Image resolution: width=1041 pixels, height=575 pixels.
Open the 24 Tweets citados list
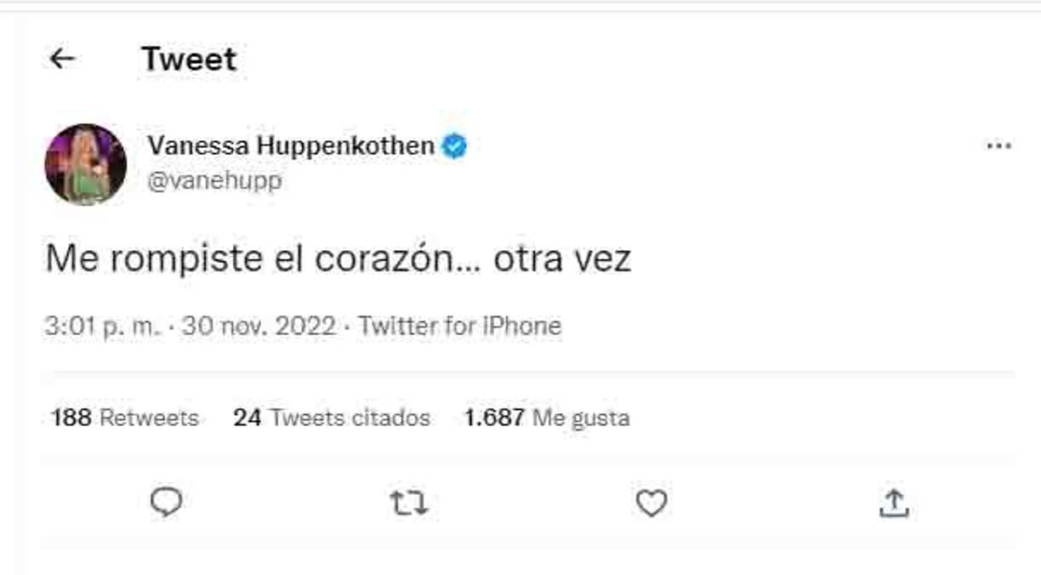click(332, 418)
